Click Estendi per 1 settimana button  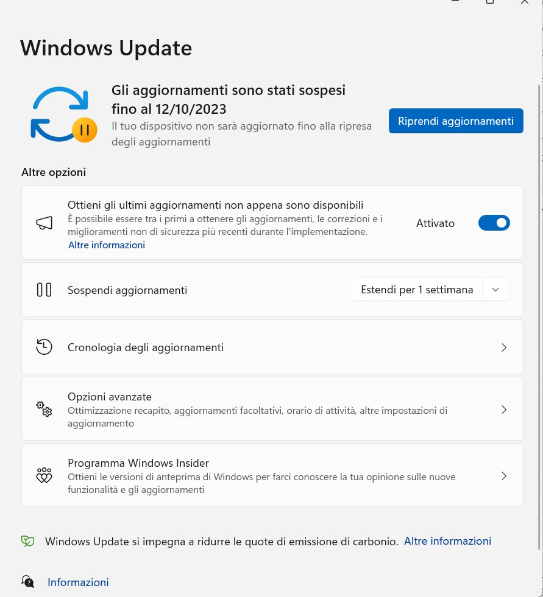[x=417, y=290]
